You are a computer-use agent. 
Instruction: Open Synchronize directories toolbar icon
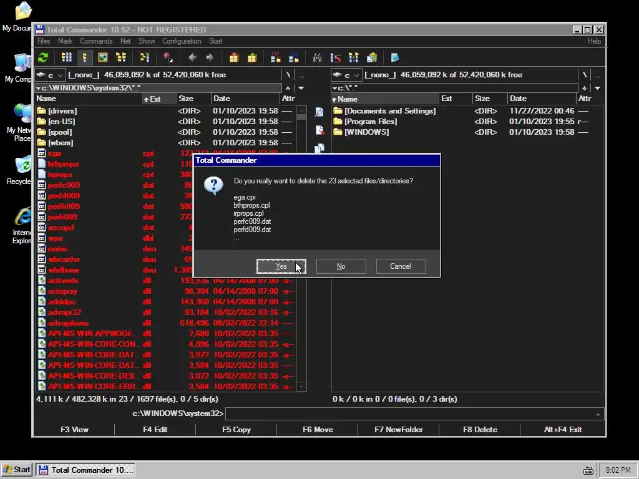(354, 57)
